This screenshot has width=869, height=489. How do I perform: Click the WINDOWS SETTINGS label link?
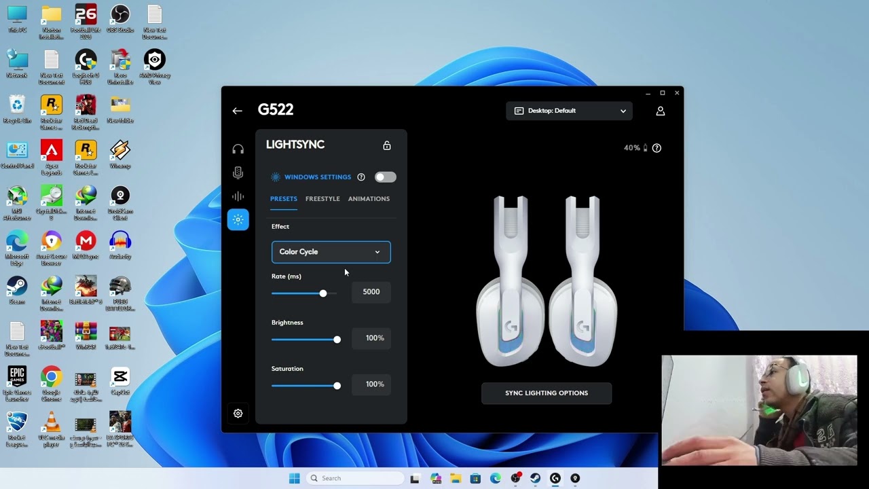point(318,177)
